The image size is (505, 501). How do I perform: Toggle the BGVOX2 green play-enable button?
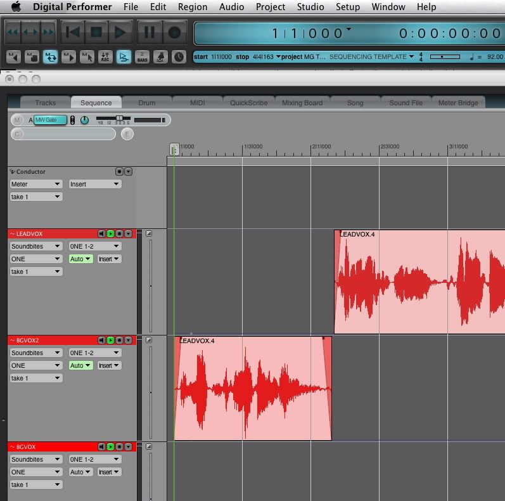(110, 340)
